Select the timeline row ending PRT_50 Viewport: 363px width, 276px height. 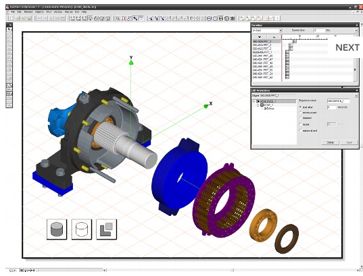[x=267, y=70]
